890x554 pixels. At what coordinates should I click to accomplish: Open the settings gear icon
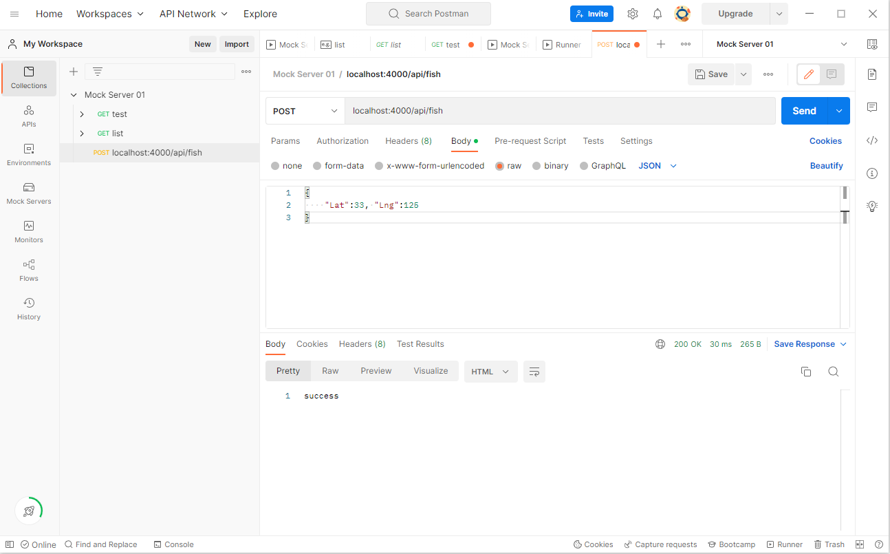point(633,14)
